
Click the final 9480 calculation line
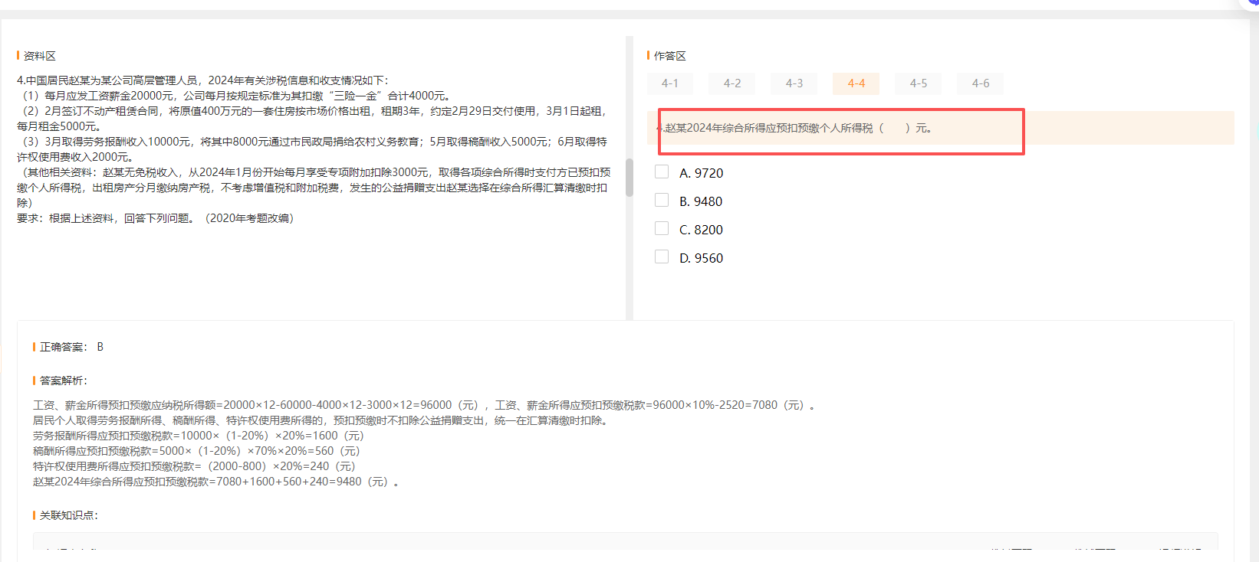[x=215, y=482]
